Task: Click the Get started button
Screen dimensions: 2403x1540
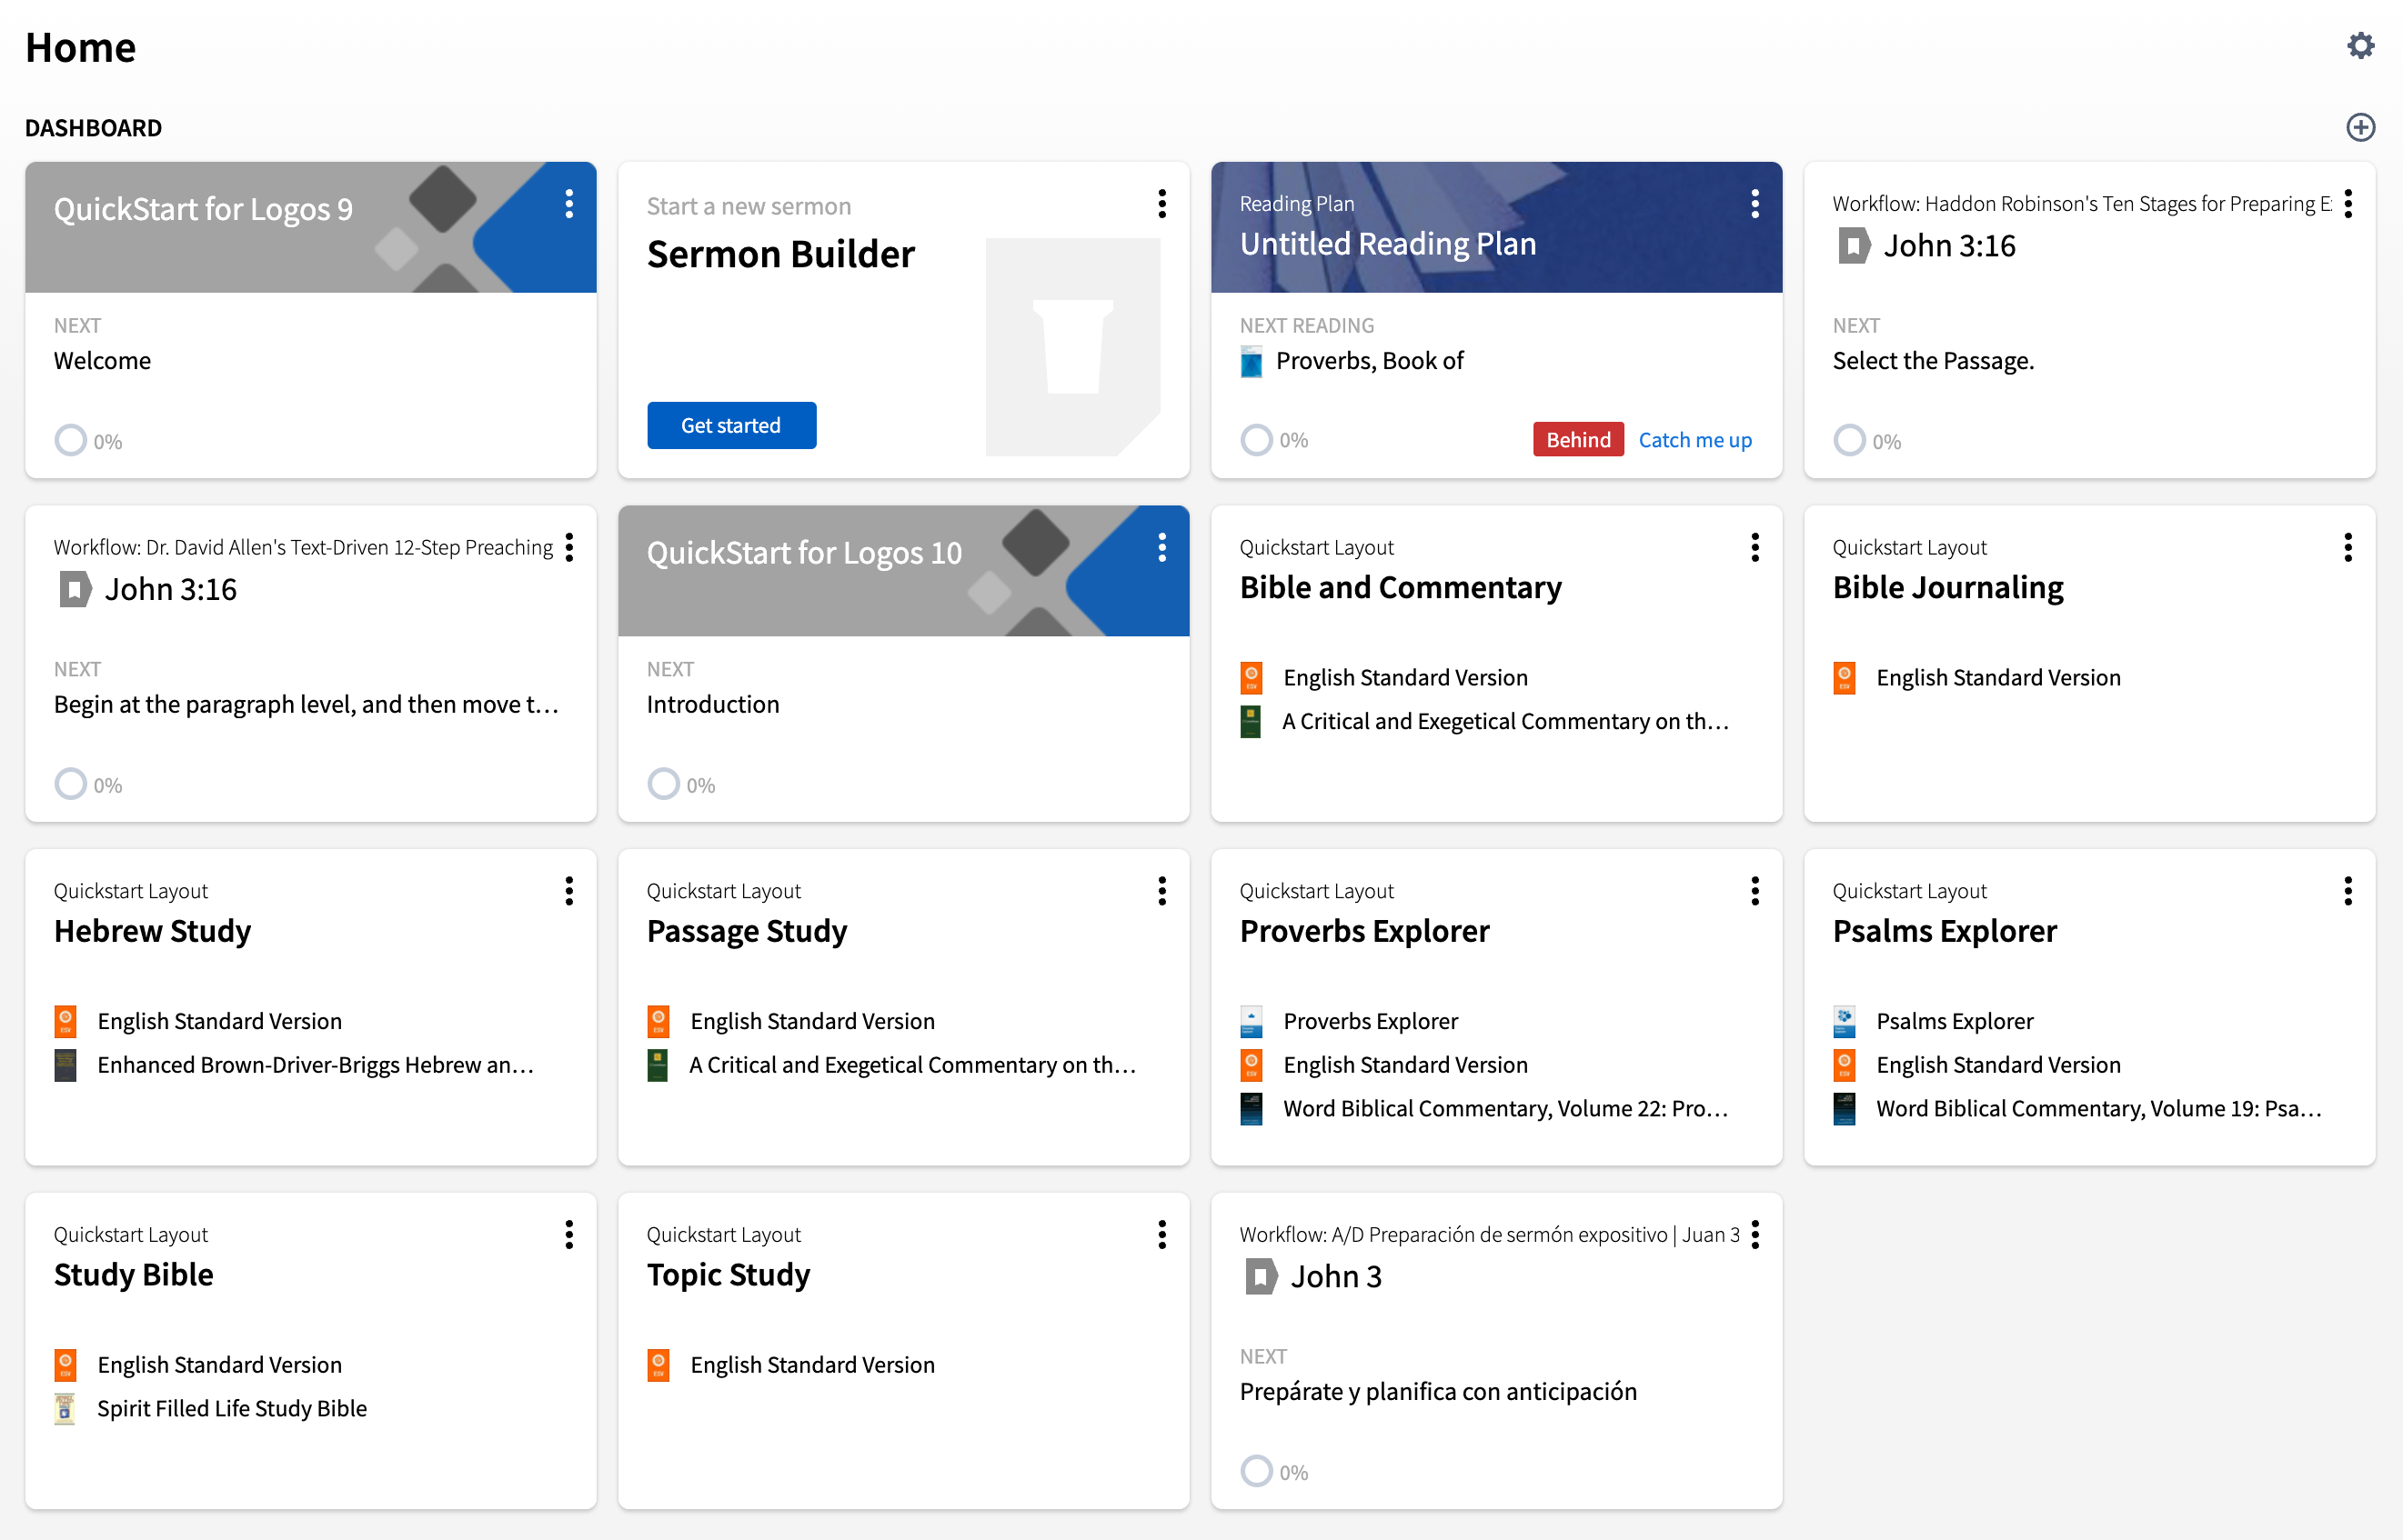Action: click(x=731, y=425)
